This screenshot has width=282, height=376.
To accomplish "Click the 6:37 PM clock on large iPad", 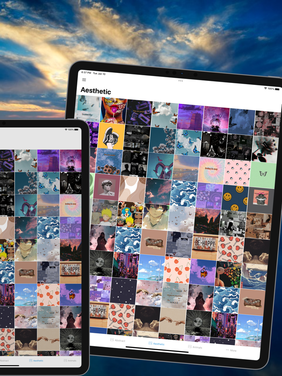I will pos(86,72).
